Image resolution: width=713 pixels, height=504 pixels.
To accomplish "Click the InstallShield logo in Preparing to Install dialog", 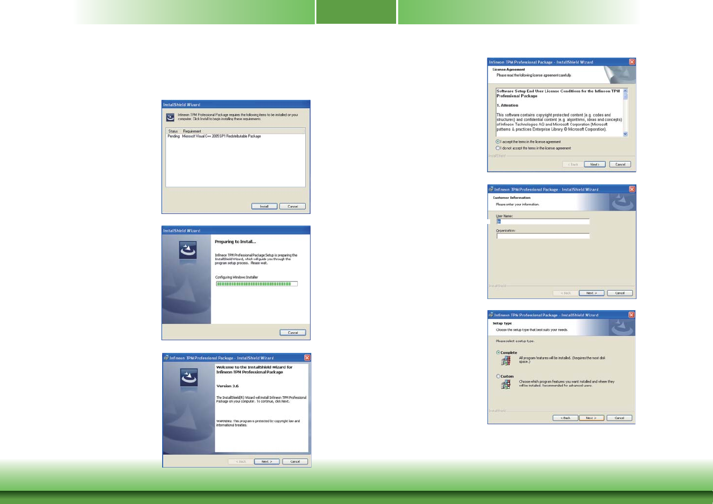I will 188,249.
